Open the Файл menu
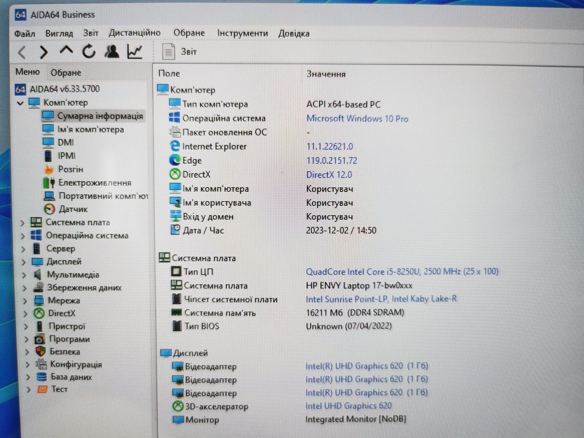The image size is (584, 438). coord(25,33)
